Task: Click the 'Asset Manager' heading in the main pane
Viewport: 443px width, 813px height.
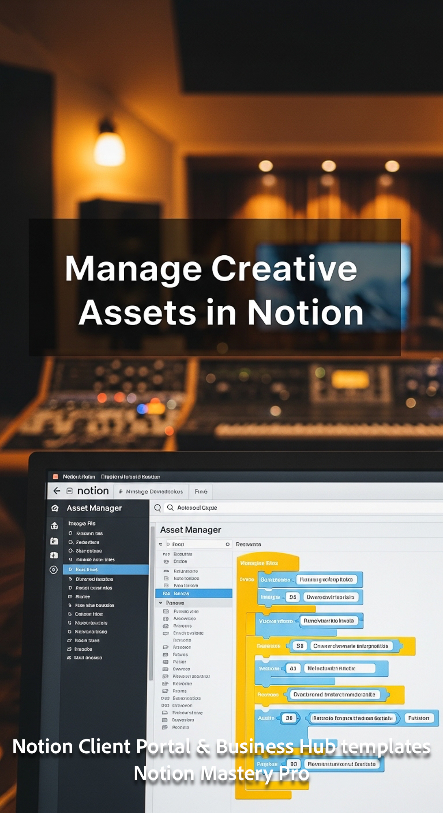Action: click(191, 530)
